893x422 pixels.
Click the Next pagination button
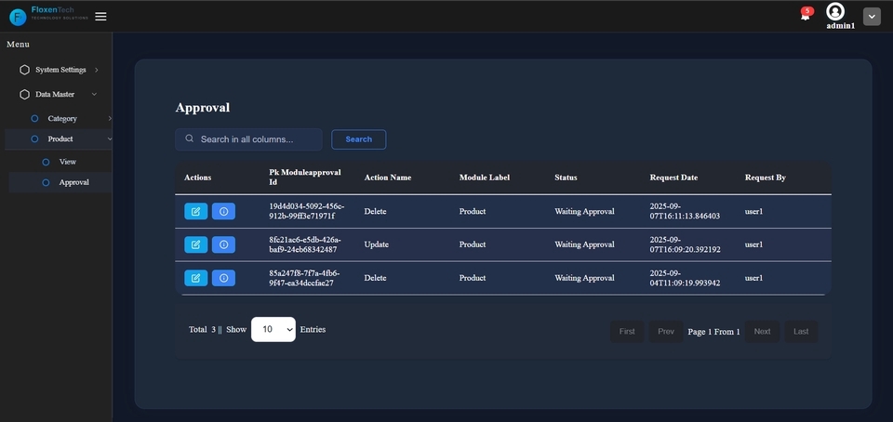point(762,332)
